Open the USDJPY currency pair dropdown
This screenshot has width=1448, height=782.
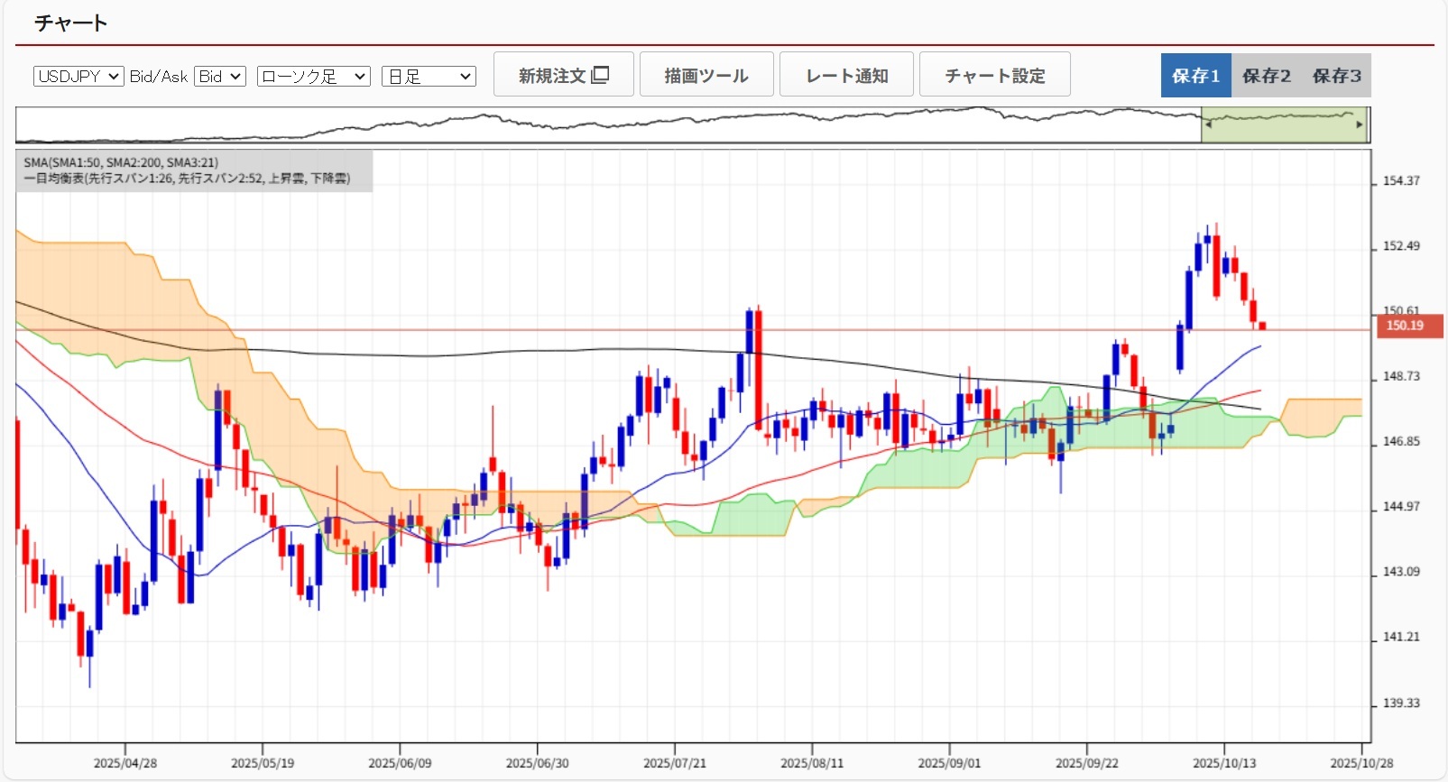[78, 77]
